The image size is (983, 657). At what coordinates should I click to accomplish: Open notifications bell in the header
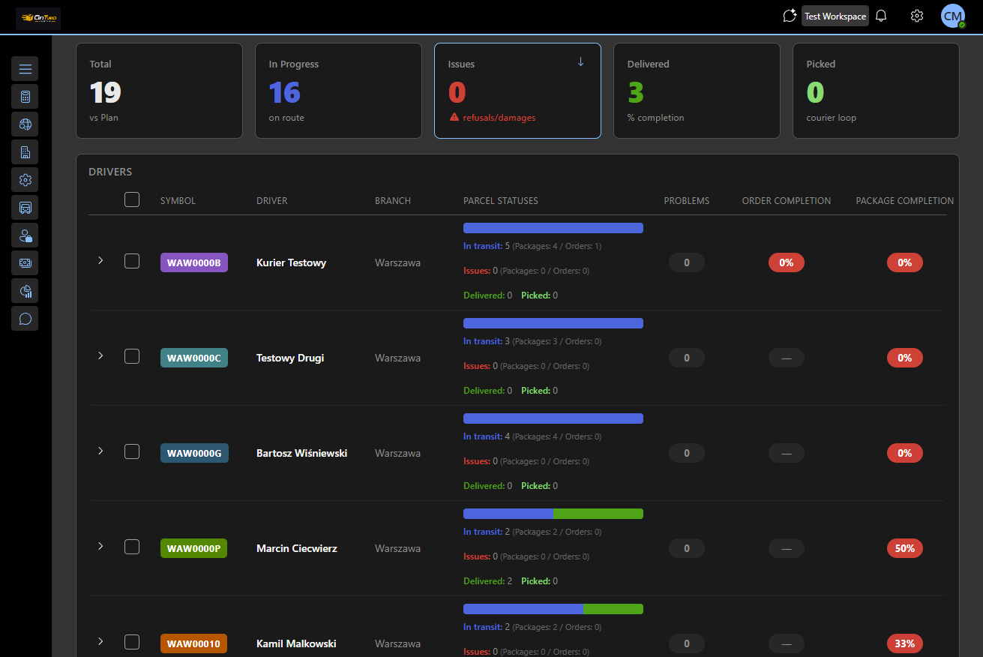(x=881, y=16)
